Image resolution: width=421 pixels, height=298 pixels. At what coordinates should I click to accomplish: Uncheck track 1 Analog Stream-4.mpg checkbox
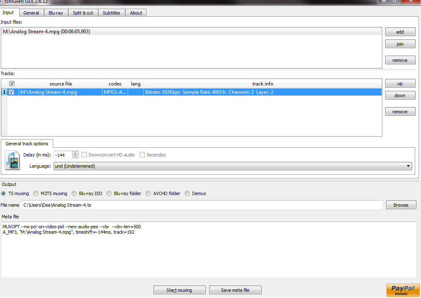click(12, 92)
